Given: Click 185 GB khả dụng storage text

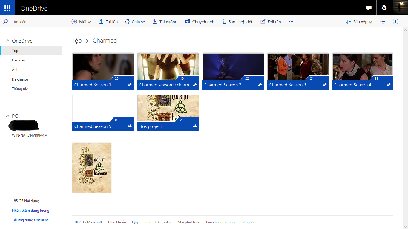Looking at the screenshot, I should (x=25, y=201).
